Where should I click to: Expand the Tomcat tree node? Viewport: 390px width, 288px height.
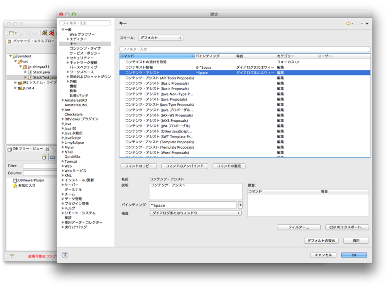63,161
